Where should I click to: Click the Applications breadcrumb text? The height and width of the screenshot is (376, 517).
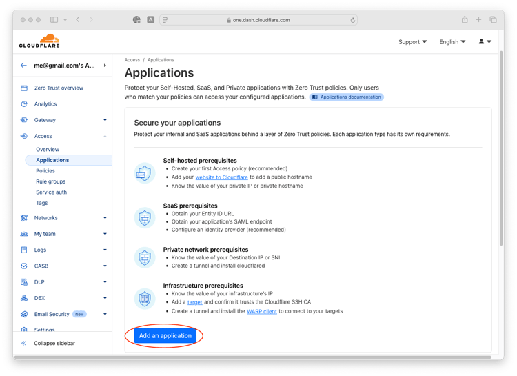coord(161,60)
